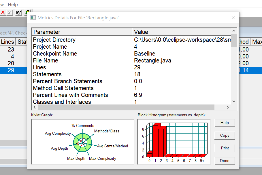Click the Block Histogram chart
Screen dimensions: 262x175
coord(174,142)
